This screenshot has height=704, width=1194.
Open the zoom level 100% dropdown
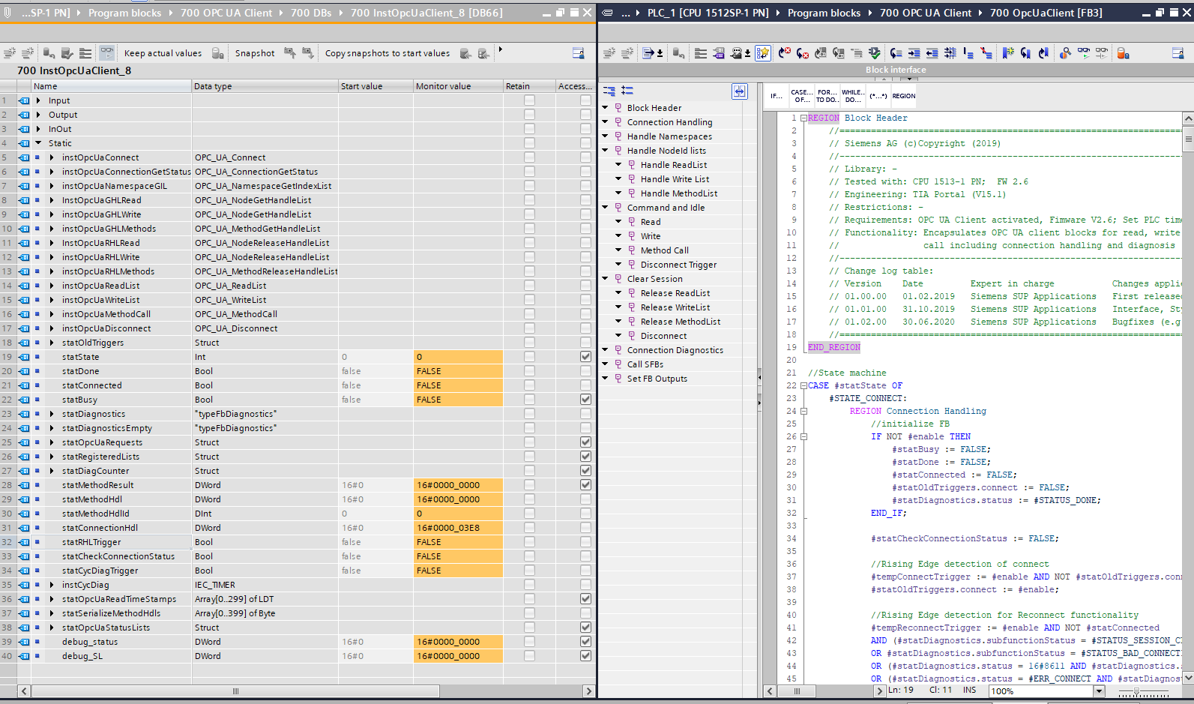(1099, 691)
